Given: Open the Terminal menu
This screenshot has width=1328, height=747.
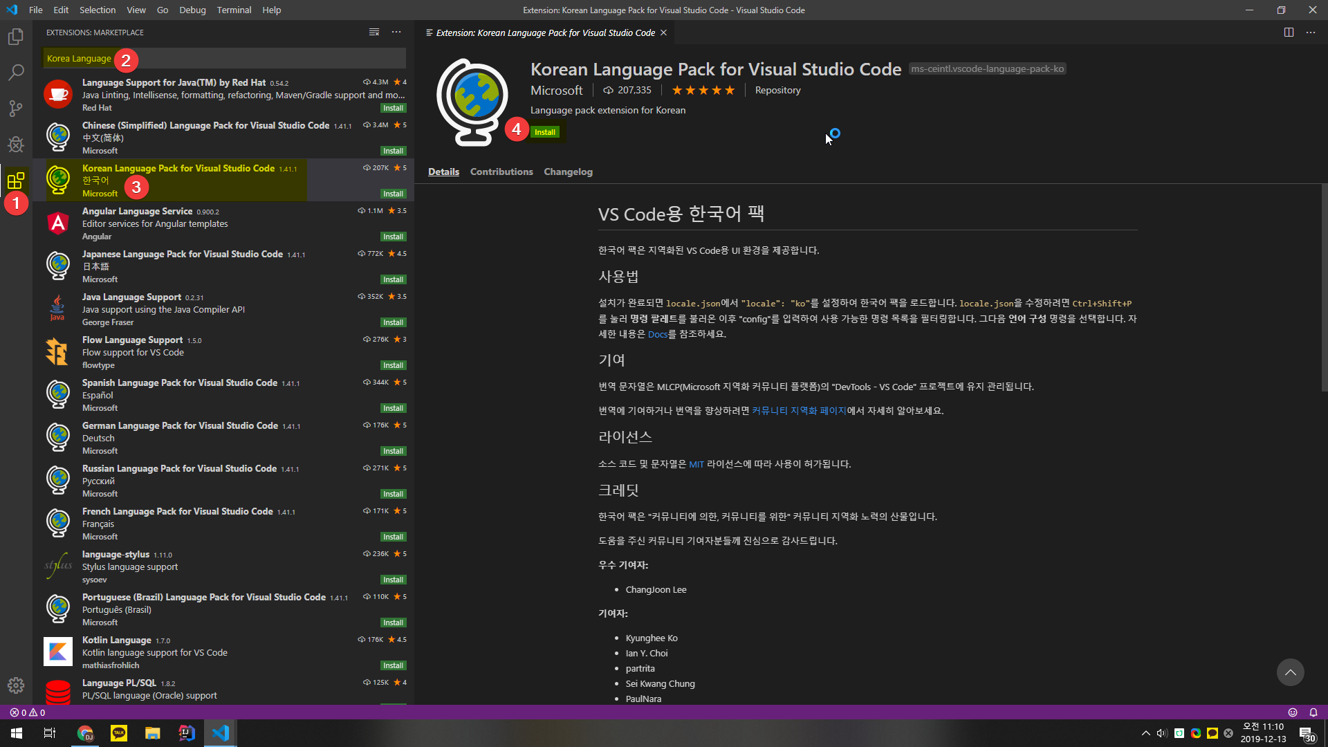Looking at the screenshot, I should (x=234, y=10).
